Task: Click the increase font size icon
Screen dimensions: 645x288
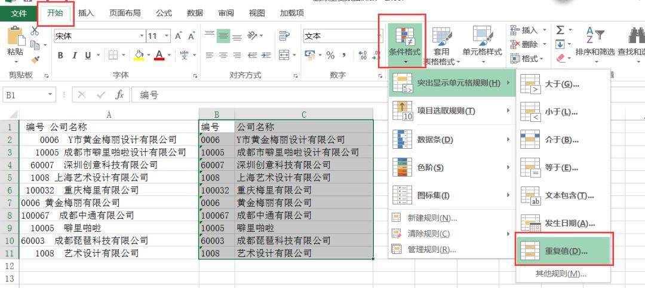Action: pyautogui.click(x=178, y=36)
